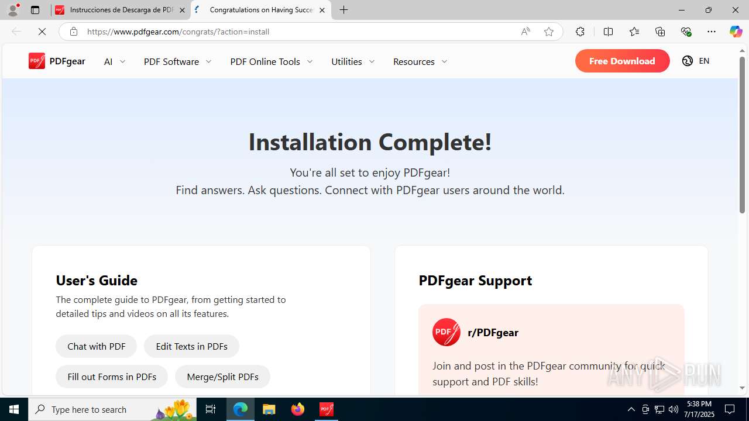Switch to Instrucciones de Descarga tab
This screenshot has height=421, width=749.
click(x=121, y=10)
